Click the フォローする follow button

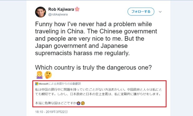141,12
